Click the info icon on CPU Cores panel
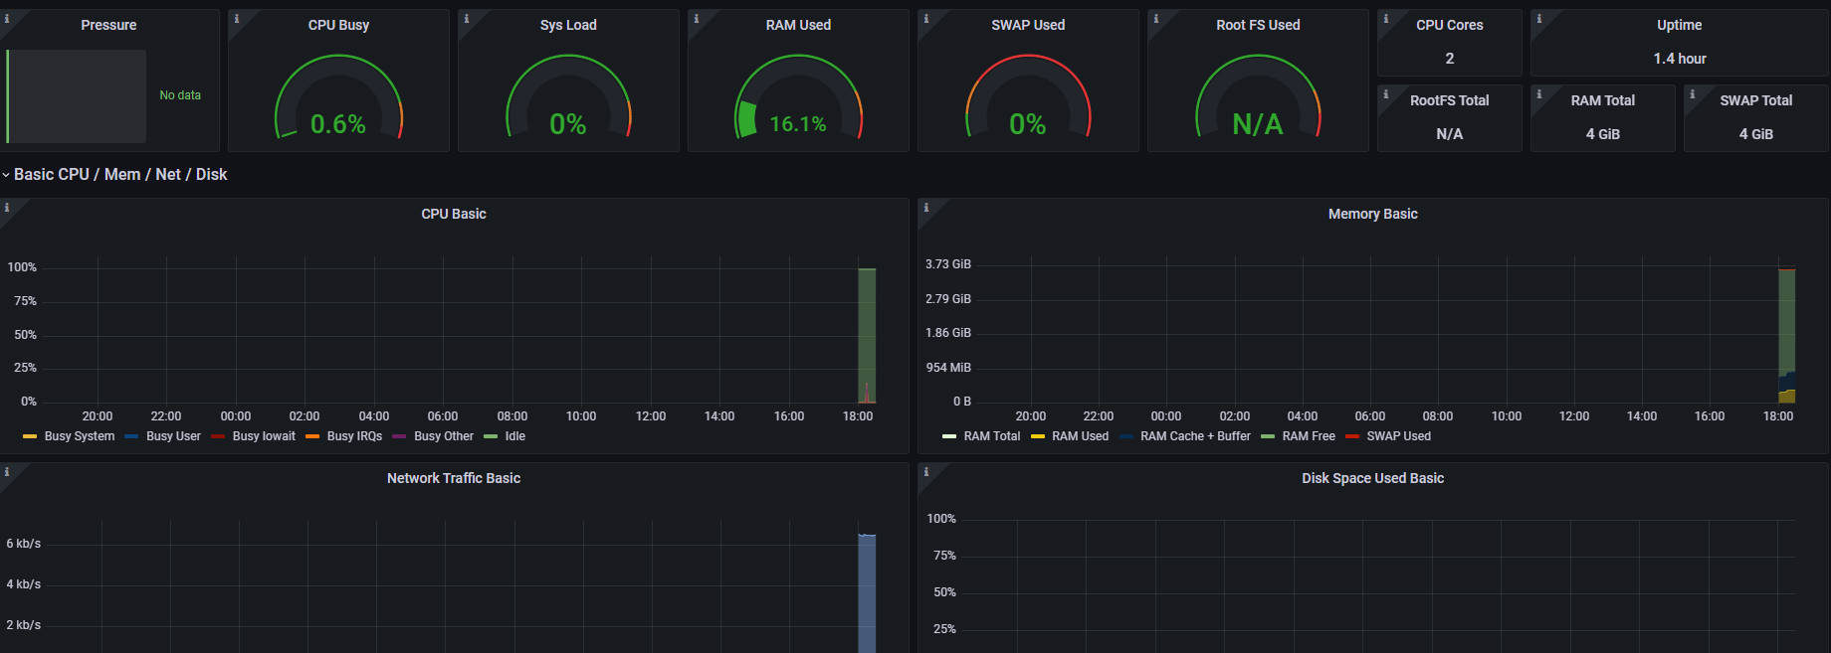 (1385, 18)
